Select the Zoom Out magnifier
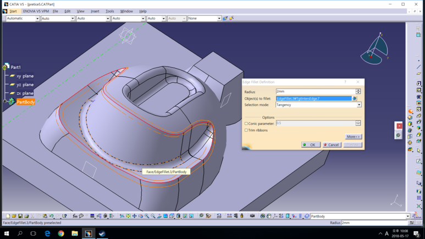The image size is (425, 239). click(153, 216)
